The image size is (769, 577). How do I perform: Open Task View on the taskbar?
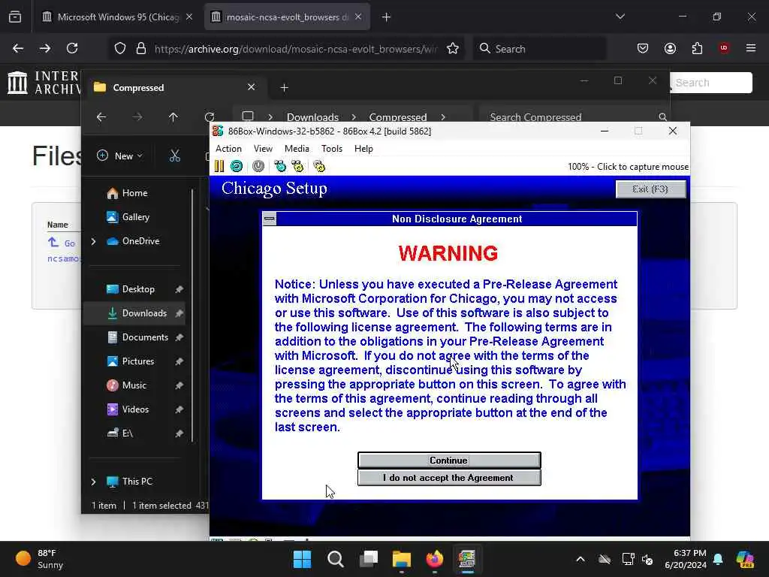[x=369, y=559]
